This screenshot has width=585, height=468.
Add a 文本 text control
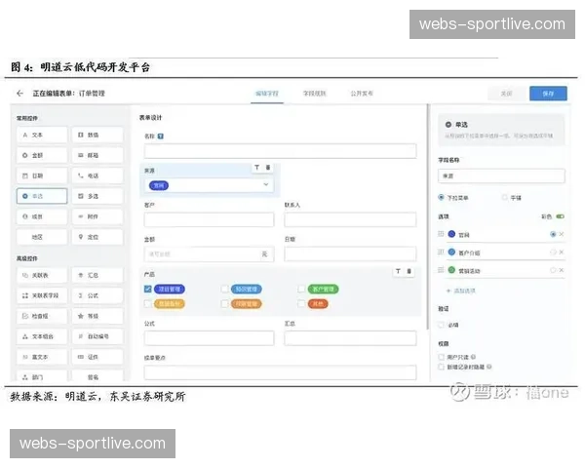coord(42,135)
